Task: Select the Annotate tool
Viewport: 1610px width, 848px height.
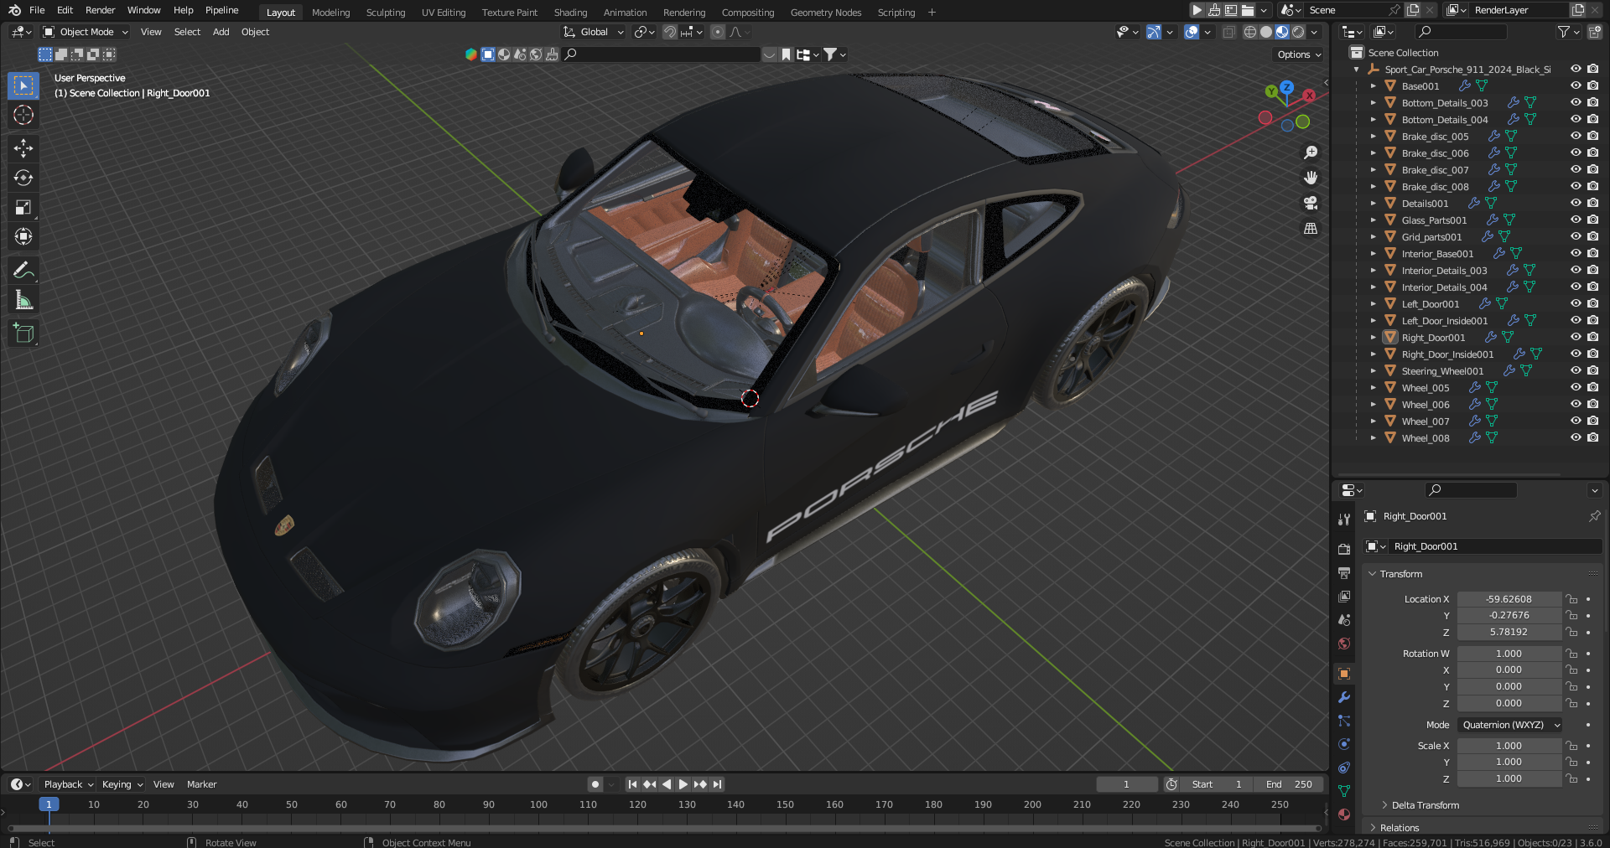Action: pyautogui.click(x=23, y=271)
